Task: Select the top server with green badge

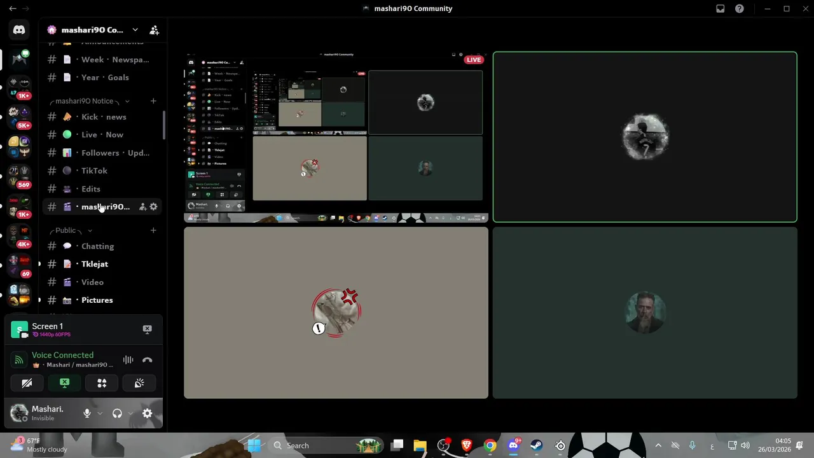Action: coord(20,59)
